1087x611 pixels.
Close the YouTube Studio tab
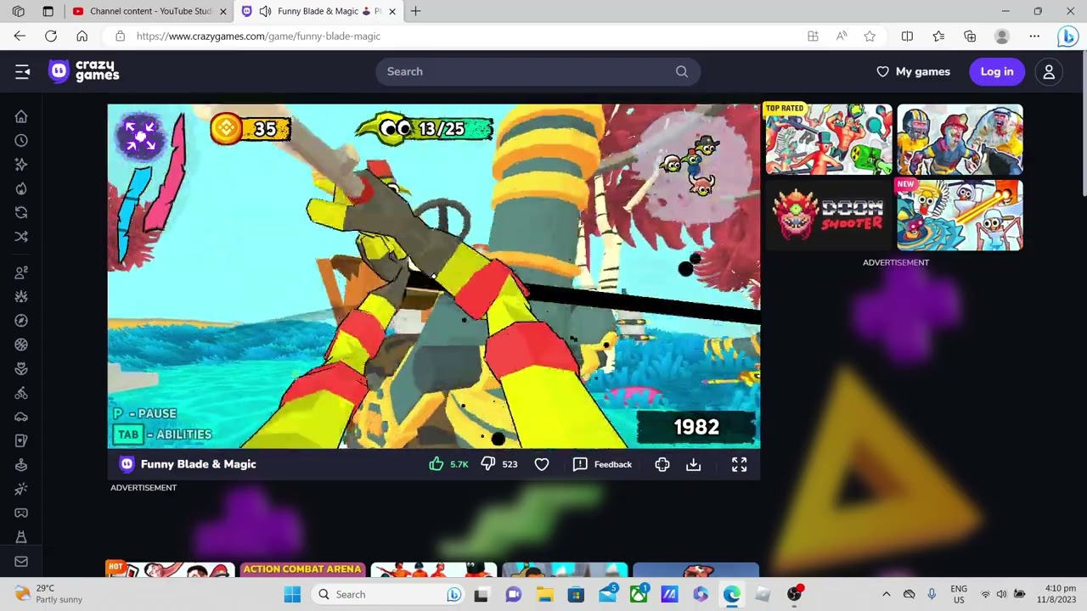pyautogui.click(x=222, y=11)
